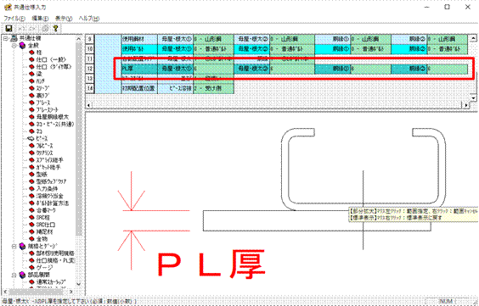Click the tree panel scroll-down arrow
Screen dimensions: 479x306
click(x=78, y=284)
